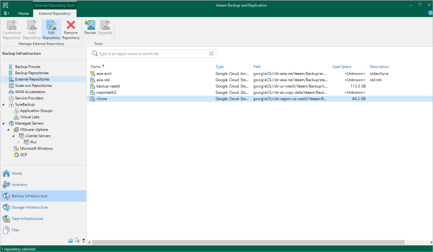433x252 pixels.
Task: Click the oldarchyve description cell
Action: tap(379, 74)
